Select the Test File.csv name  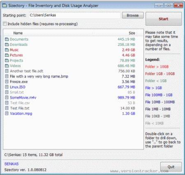click(x=20, y=103)
